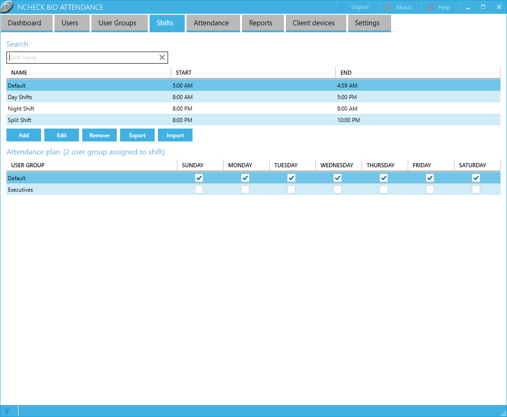Uncheck Wednesday for Default user group
Viewport: 507px width, 417px height.
coord(338,178)
